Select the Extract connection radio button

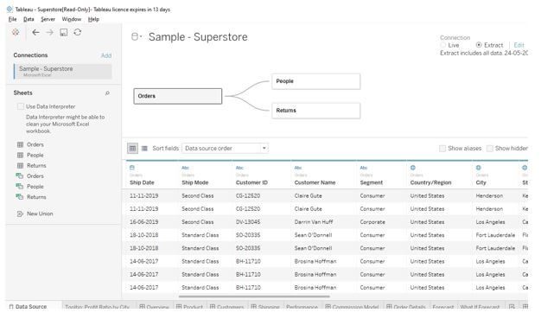[x=479, y=45]
